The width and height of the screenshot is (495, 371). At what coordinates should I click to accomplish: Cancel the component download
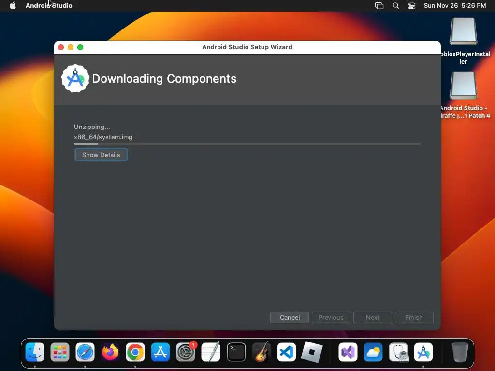coord(290,317)
